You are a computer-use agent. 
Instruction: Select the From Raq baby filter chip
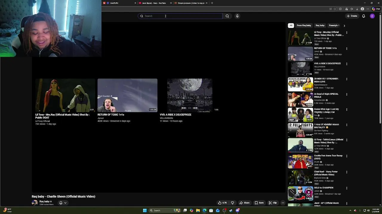304,26
